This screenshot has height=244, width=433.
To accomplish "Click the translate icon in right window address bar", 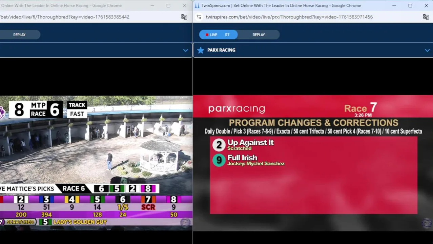I will 426,17.
